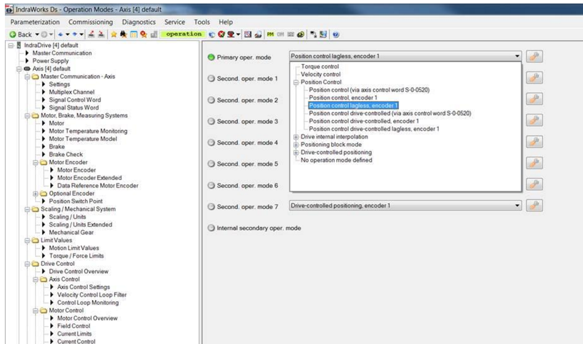Image resolution: width=583 pixels, height=344 pixels.
Task: Select the Primary oper. mode radio button
Action: coord(211,57)
